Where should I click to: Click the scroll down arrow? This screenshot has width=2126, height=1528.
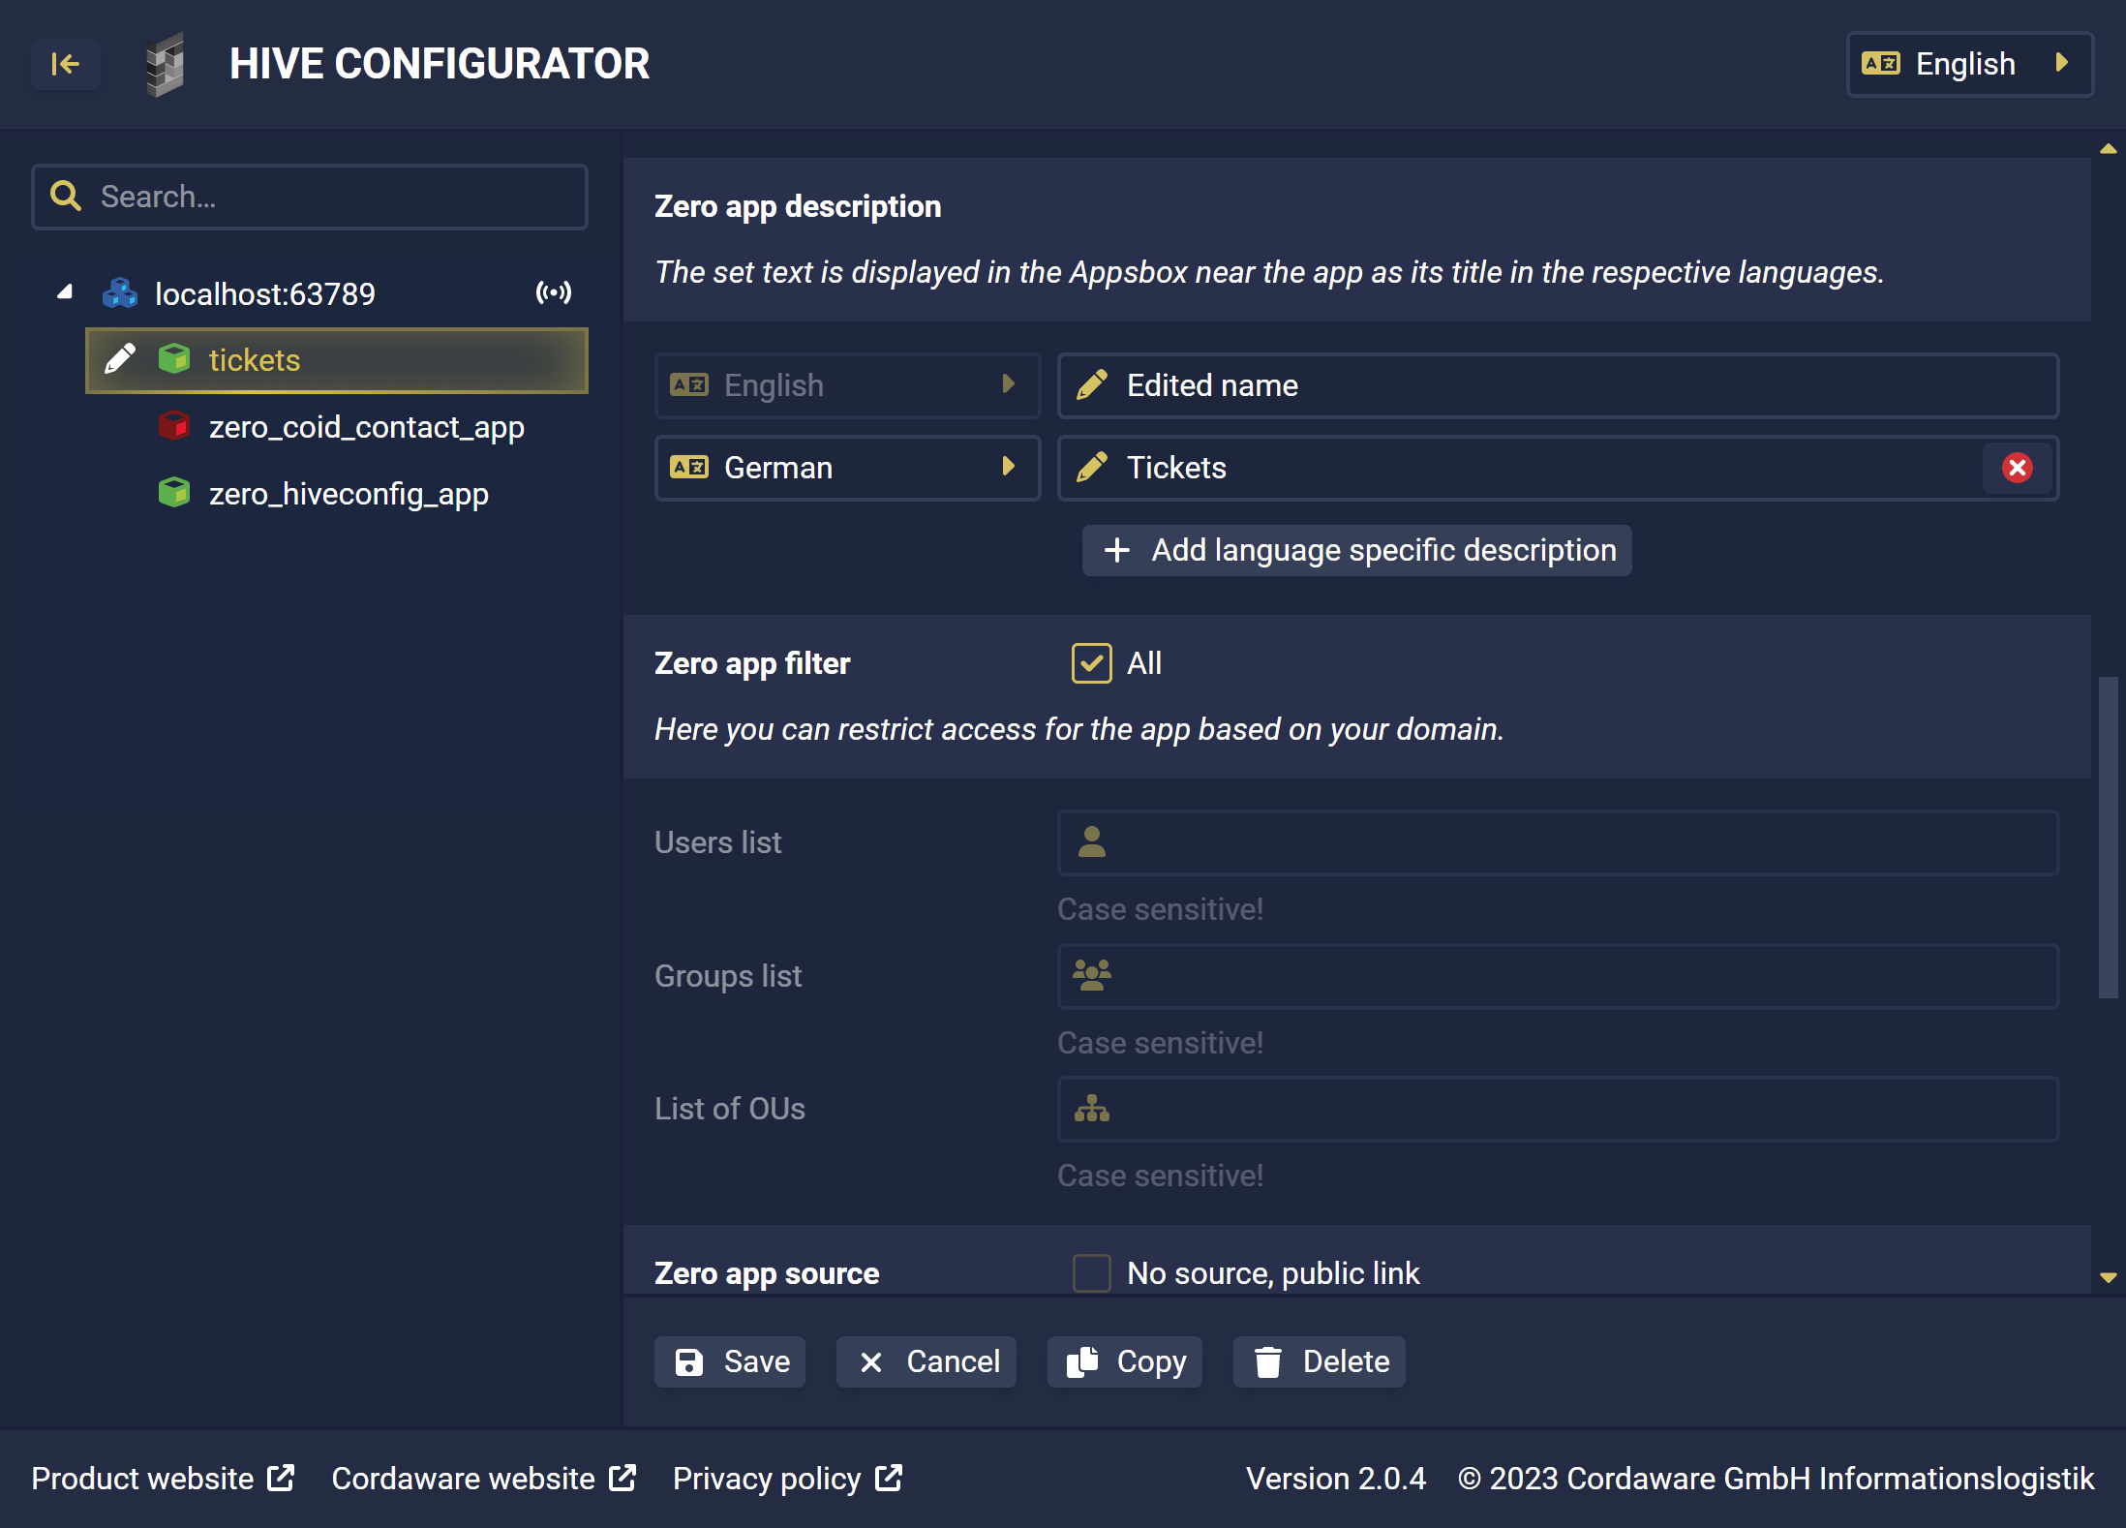pos(2109,1278)
